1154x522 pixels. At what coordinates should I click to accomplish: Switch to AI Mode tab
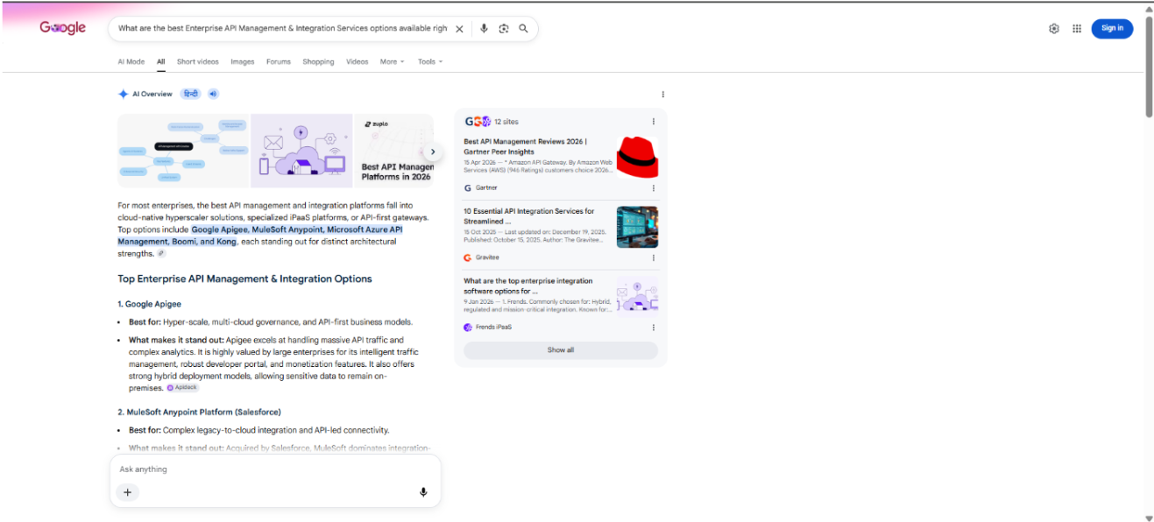131,62
